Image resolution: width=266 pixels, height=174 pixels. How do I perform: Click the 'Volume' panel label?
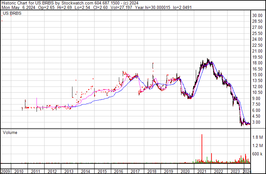pyautogui.click(x=10, y=132)
